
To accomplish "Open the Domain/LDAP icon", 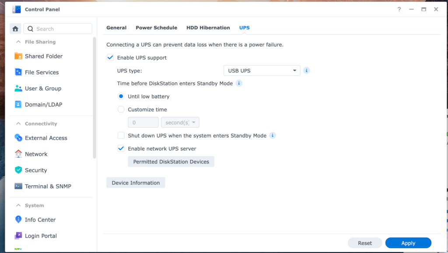I will (18, 104).
